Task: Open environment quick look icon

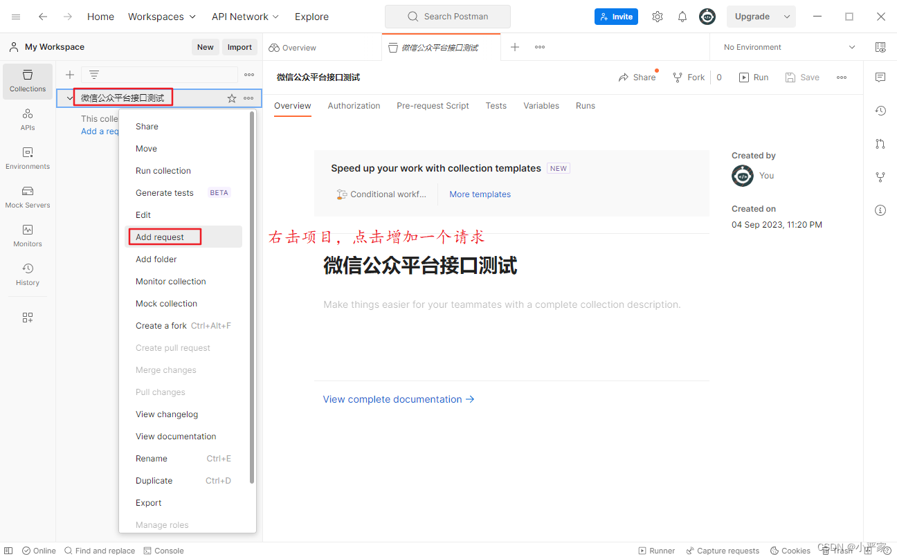Action: point(880,47)
